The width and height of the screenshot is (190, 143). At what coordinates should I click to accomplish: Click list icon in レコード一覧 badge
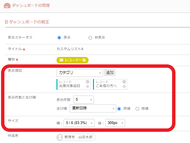tap(61, 60)
